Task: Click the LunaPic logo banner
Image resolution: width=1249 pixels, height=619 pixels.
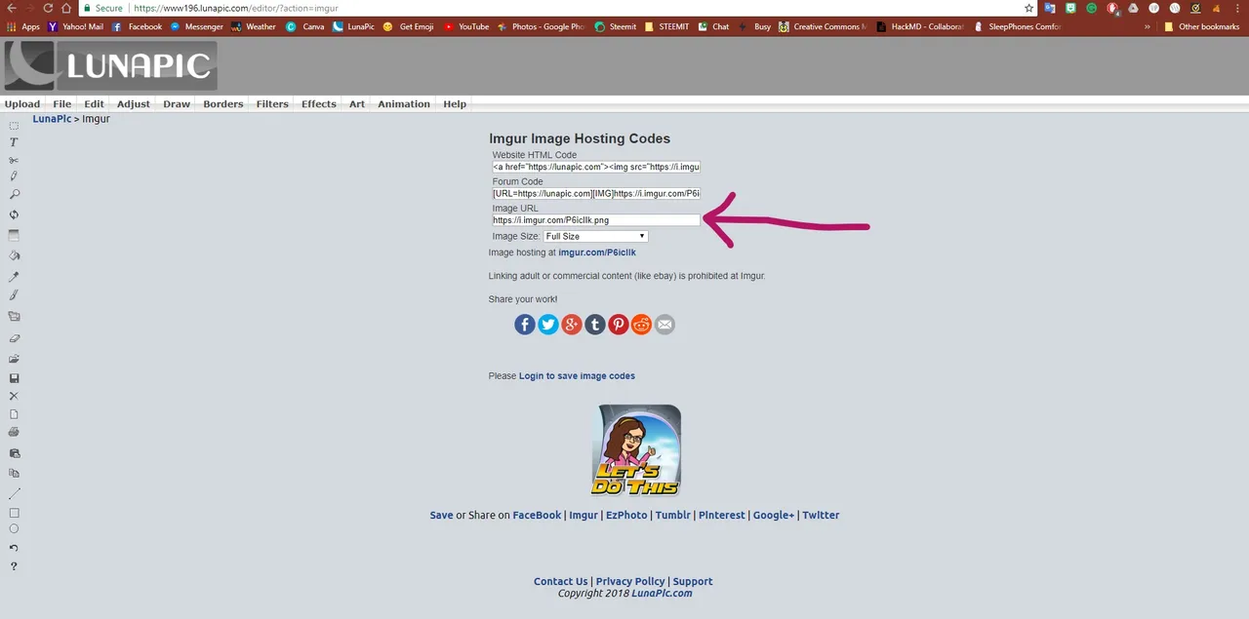Action: tap(110, 65)
